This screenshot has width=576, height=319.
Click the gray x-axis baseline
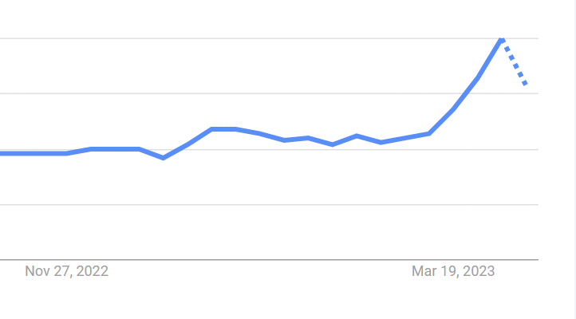(270, 259)
